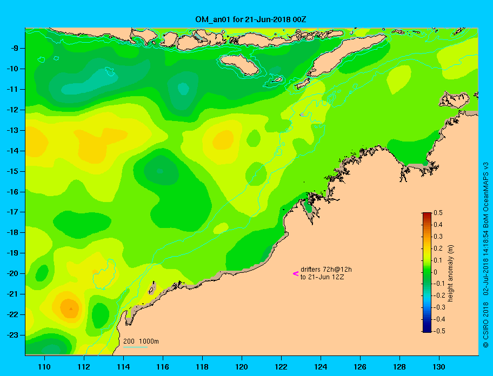Click the latitude axis label "-15"
Viewport: 493px width, 376px height.
12,171
